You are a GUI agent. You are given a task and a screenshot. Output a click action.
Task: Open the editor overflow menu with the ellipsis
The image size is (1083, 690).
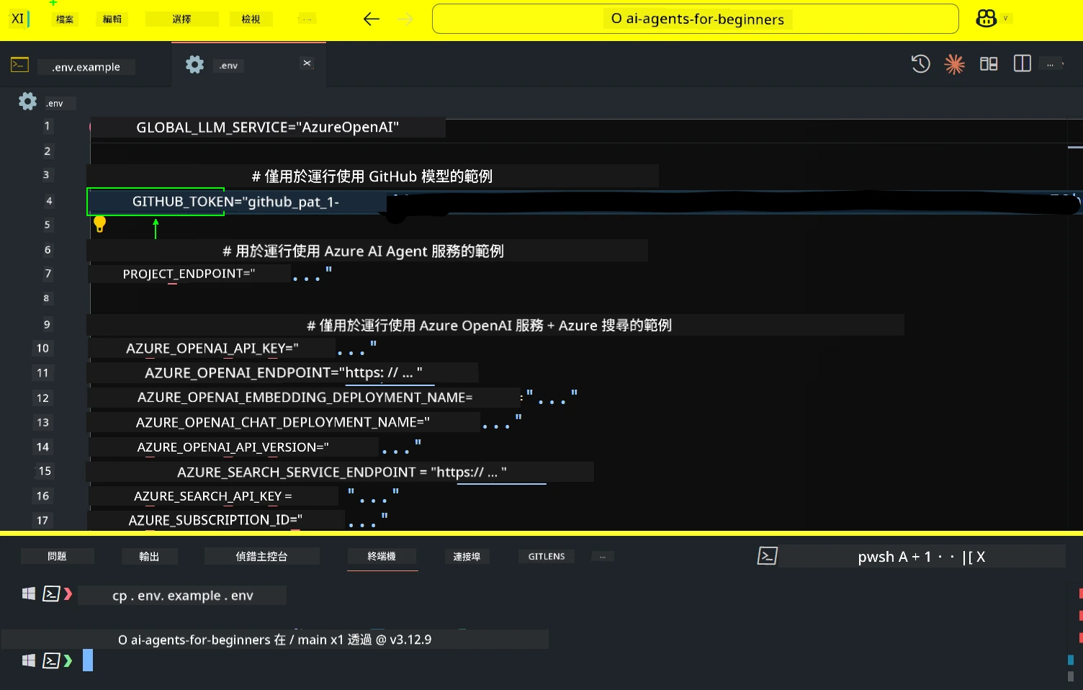[1051, 64]
